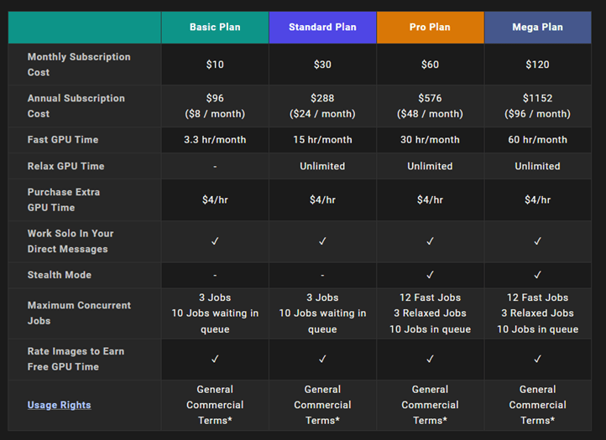The width and height of the screenshot is (606, 440).
Task: Select the Standard Plan column header
Action: 322,27
